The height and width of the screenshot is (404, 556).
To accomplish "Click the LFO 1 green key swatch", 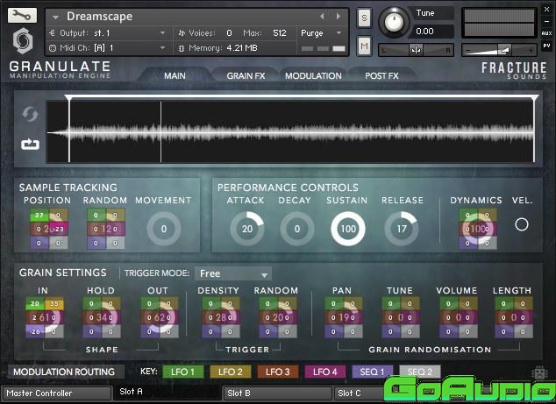I will 183,372.
